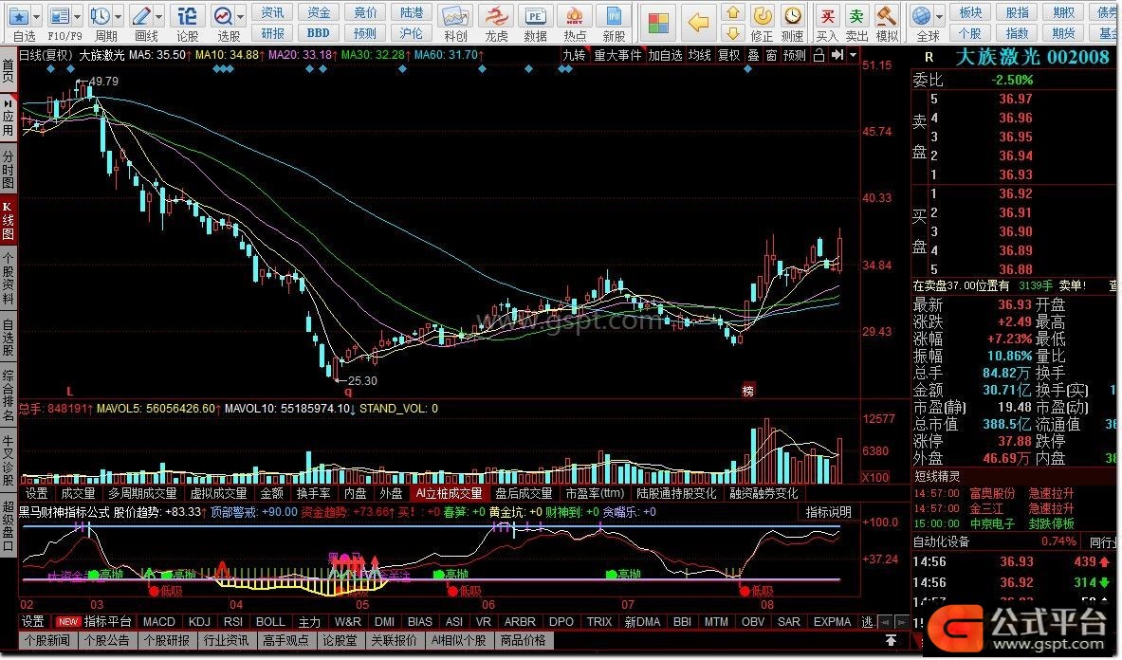The height and width of the screenshot is (660, 1122).
Task: Click the yellow down arrow icon
Action: tap(732, 33)
